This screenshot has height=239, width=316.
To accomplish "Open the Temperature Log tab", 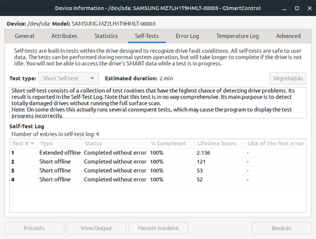I will (x=238, y=36).
